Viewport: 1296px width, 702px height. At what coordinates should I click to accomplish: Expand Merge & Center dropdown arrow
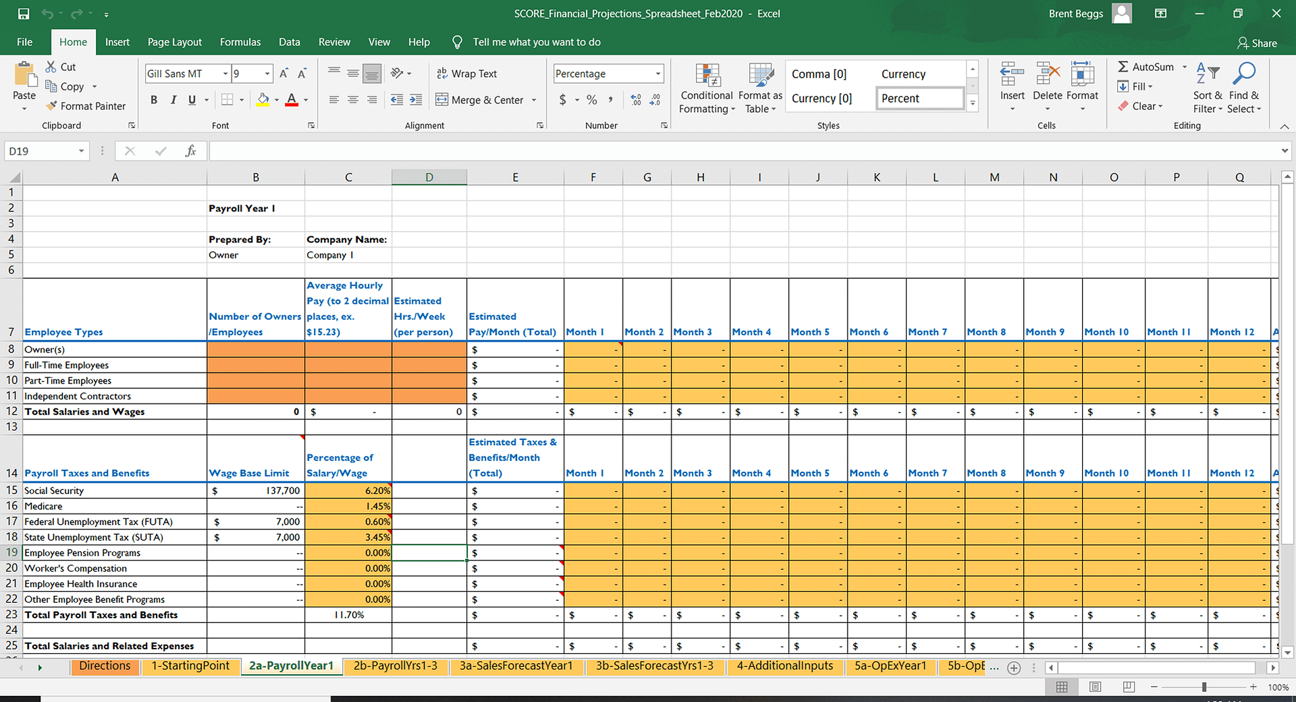click(x=534, y=100)
